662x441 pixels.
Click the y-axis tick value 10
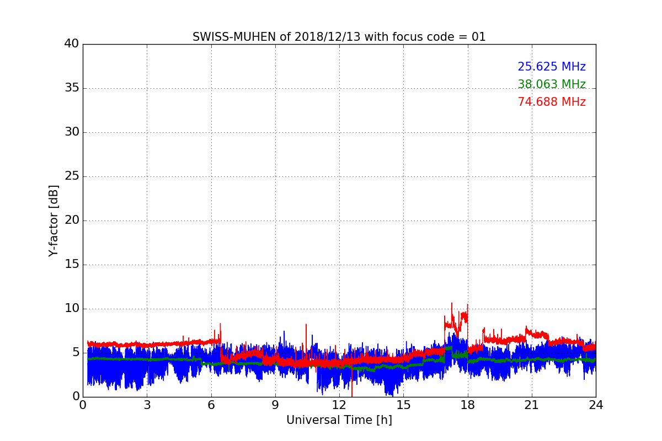pos(72,309)
